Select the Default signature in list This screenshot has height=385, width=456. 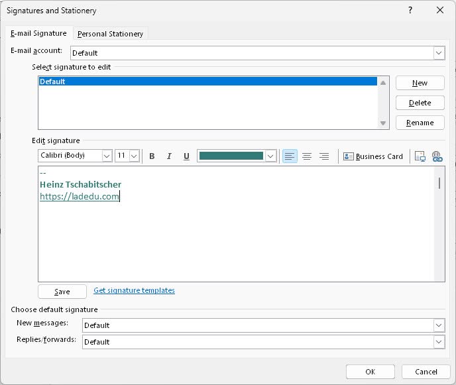[x=208, y=82]
